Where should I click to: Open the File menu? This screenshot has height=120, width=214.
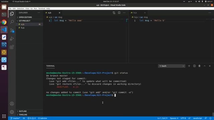point(10,8)
